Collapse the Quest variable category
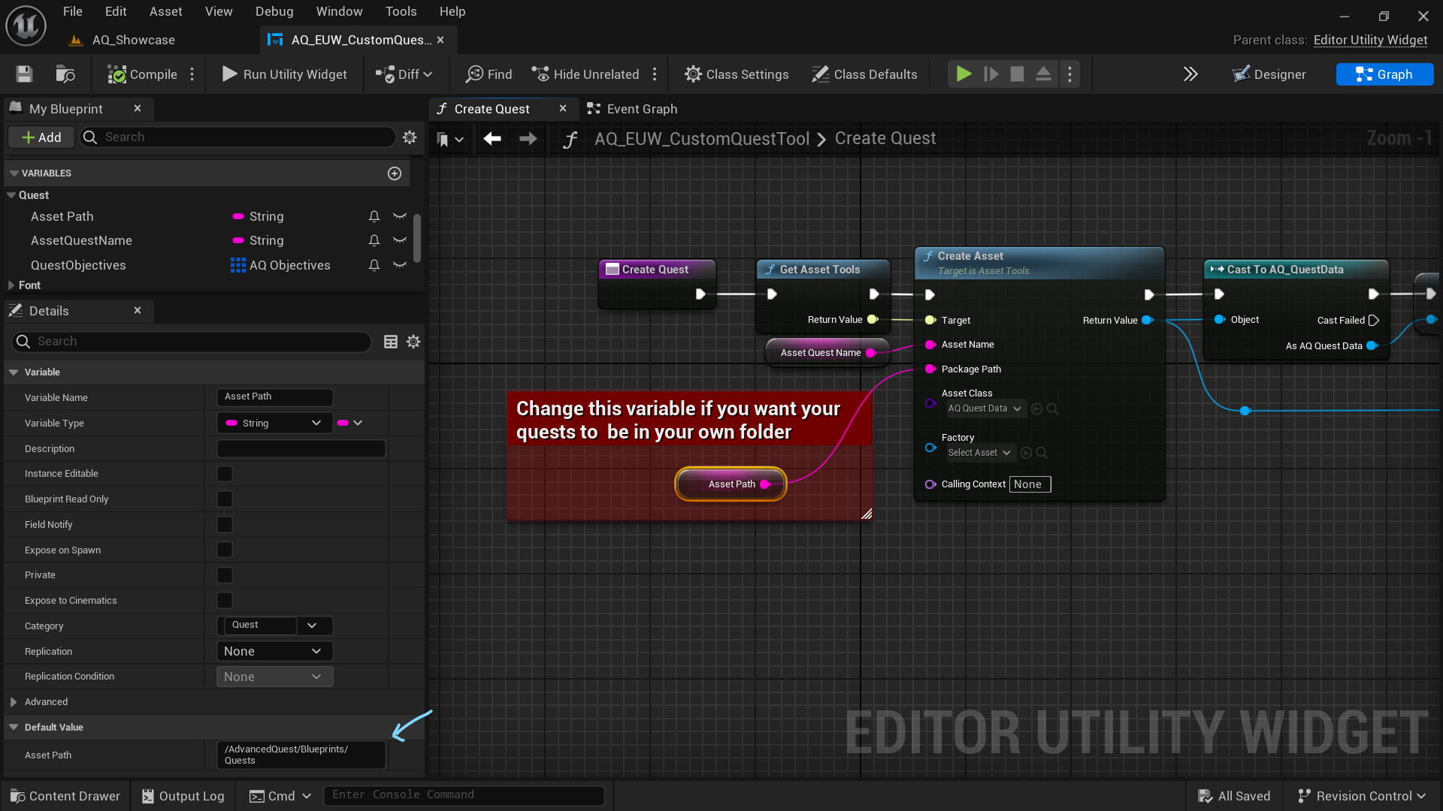1443x811 pixels. coord(11,195)
